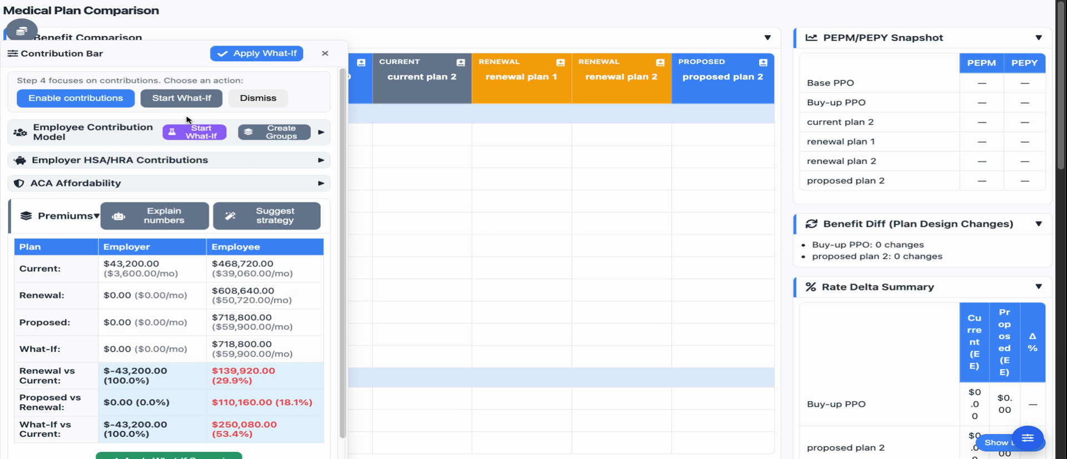
Task: Click piggy bank icon for HSA/HRA
Action: (20, 160)
